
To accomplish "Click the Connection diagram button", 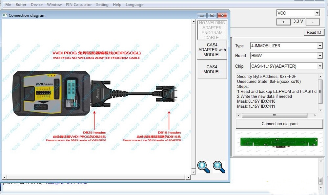I will [279, 124].
